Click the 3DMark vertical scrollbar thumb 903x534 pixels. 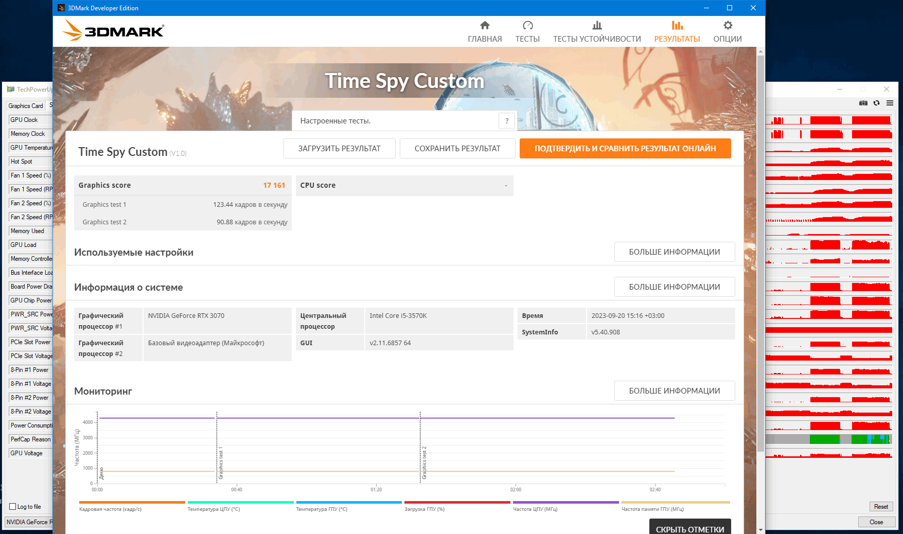coord(760,253)
